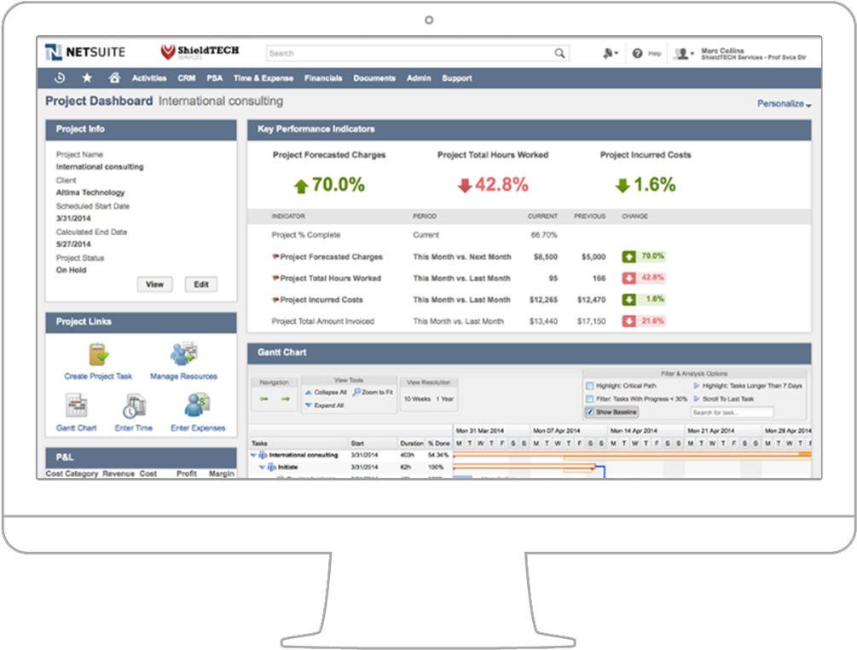
Task: Click the View button in Project Info
Action: tap(154, 285)
